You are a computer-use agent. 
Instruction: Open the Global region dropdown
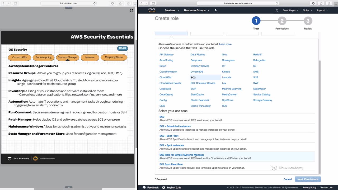(307, 10)
